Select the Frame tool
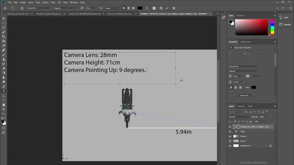294x165 pixels. pos(4,41)
